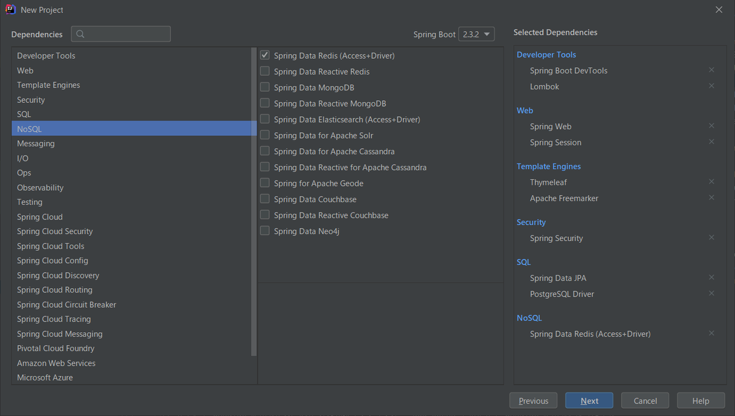The height and width of the screenshot is (416, 735).
Task: Choose Spring Cloud Messaging category
Action: pos(131,334)
